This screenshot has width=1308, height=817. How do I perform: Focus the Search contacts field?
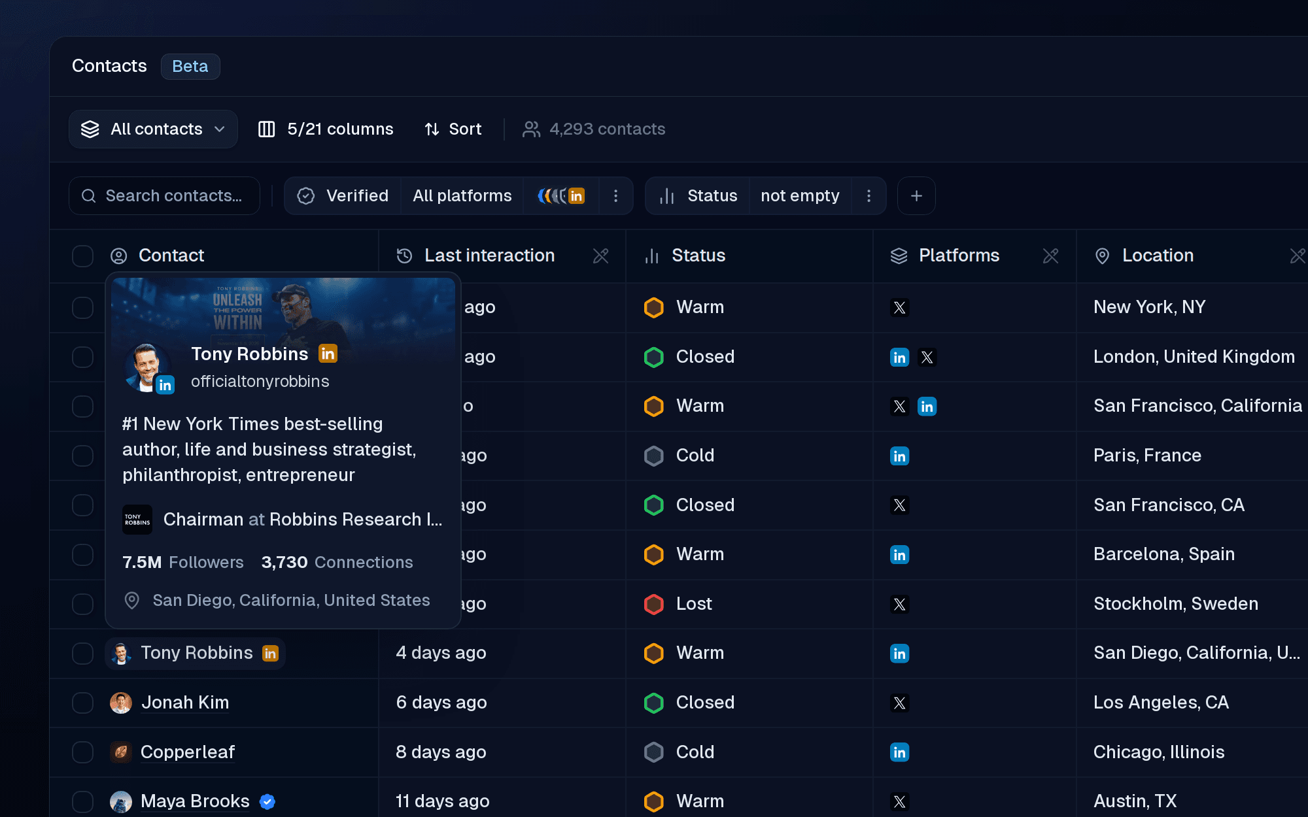pos(164,196)
